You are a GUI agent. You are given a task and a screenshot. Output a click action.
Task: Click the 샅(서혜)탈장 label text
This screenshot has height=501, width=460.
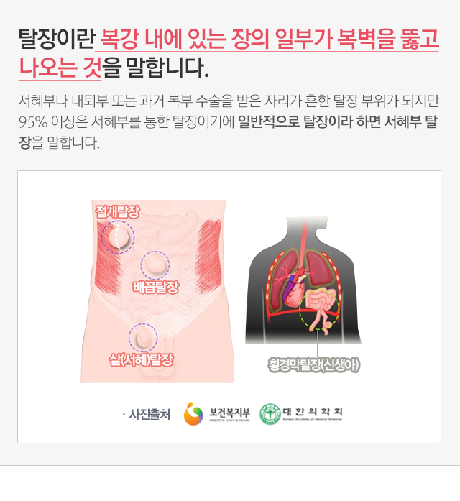pyautogui.click(x=141, y=360)
